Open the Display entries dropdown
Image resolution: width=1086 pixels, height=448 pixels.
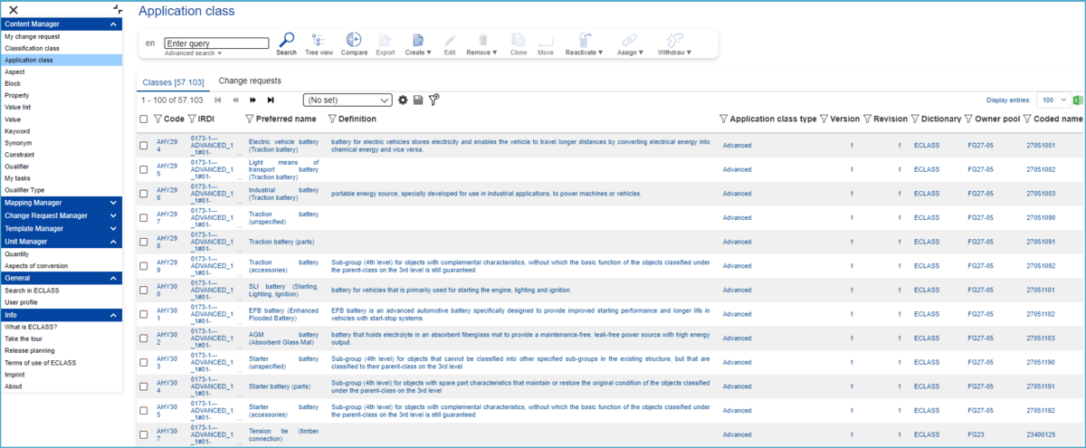[1052, 100]
